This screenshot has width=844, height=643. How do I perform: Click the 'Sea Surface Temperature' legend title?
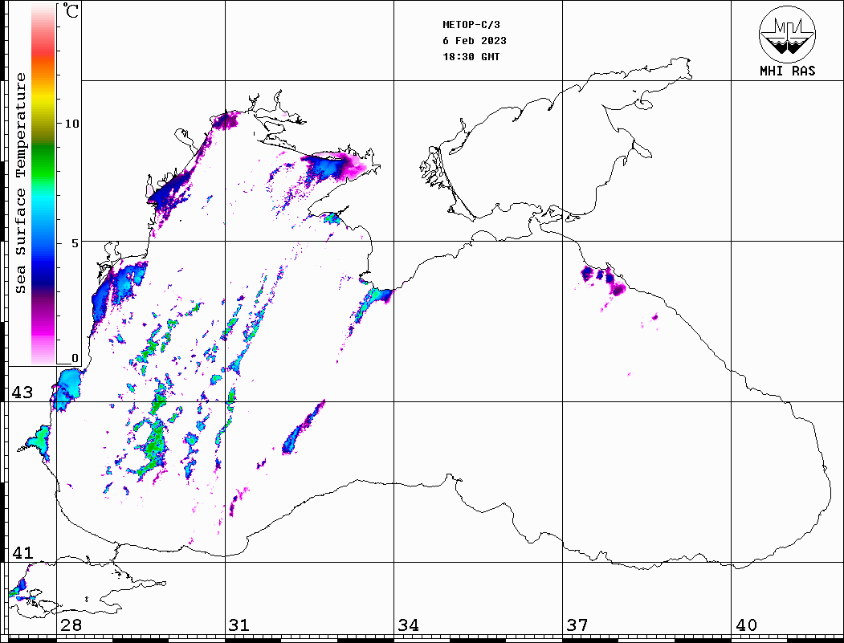[20, 183]
